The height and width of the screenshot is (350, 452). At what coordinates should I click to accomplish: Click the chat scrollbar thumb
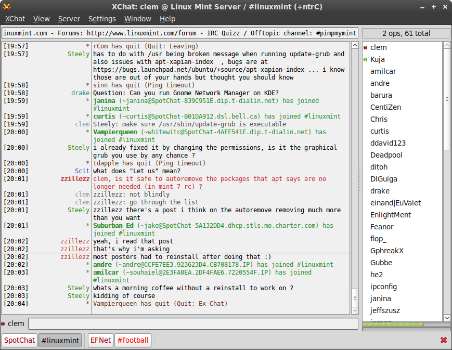[355, 297]
